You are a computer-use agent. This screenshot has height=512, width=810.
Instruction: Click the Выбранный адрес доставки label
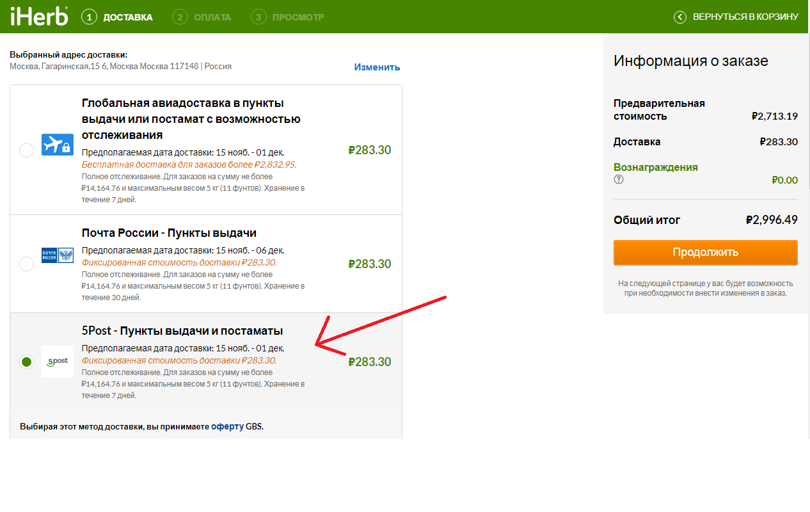[x=68, y=55]
